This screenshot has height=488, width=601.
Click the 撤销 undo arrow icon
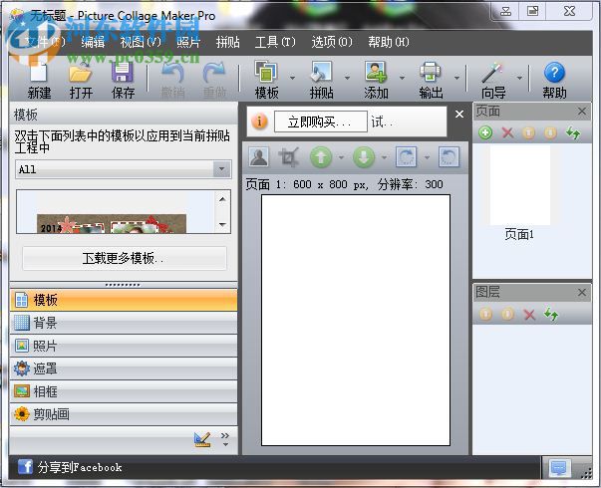coord(172,72)
